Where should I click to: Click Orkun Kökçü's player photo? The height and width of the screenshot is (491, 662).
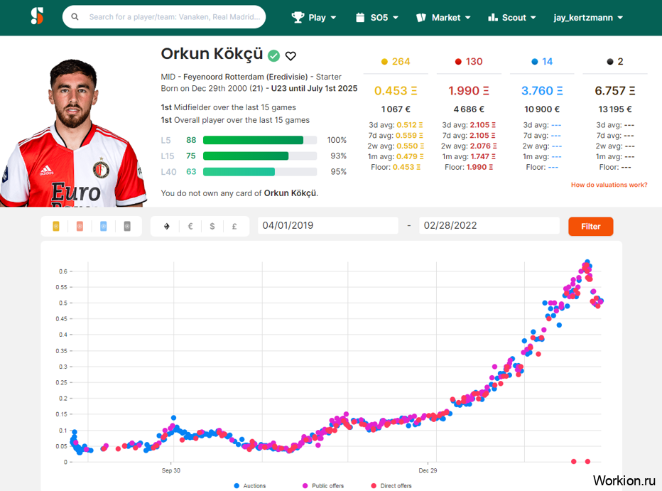click(x=72, y=132)
